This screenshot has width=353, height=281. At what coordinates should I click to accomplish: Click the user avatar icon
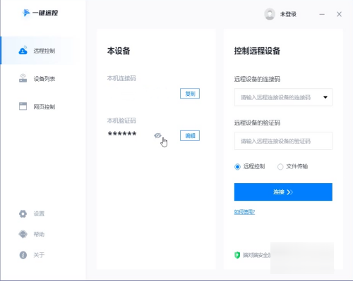pos(270,14)
